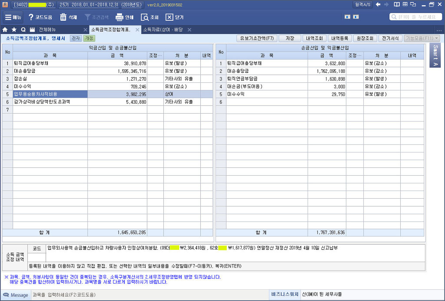The image size is (445, 301).
Task: Select 업무용승용차사적비용 row
Action: [x=108, y=94]
